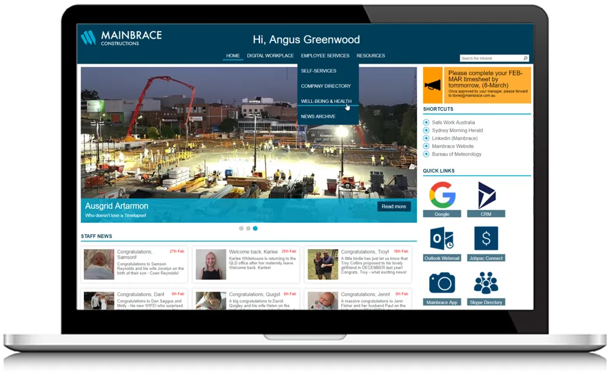612x377 pixels.
Task: Click the Jobpac Connect label button
Action: 487,258
